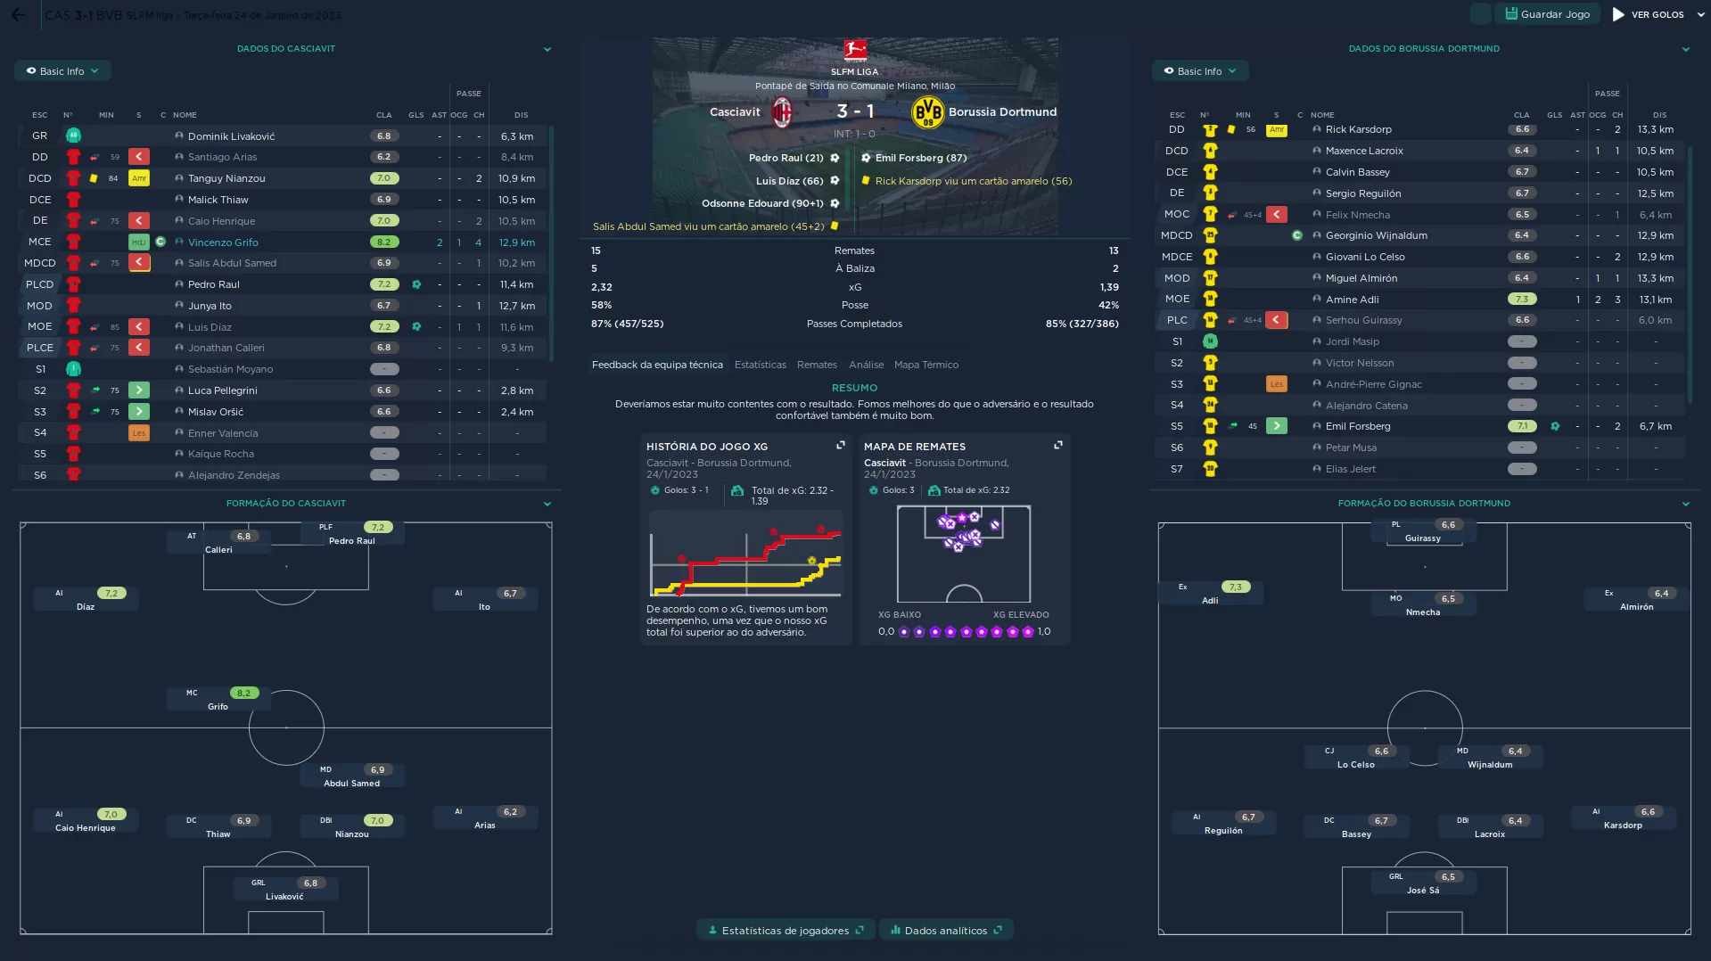Click the SLFM Liga competition logo

pos(855,50)
